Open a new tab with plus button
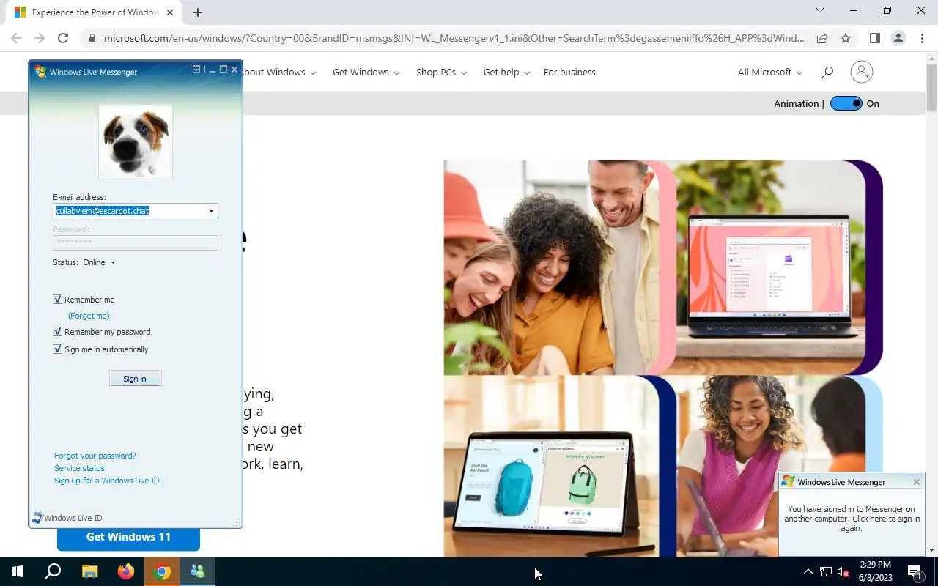The image size is (938, 586). [197, 12]
